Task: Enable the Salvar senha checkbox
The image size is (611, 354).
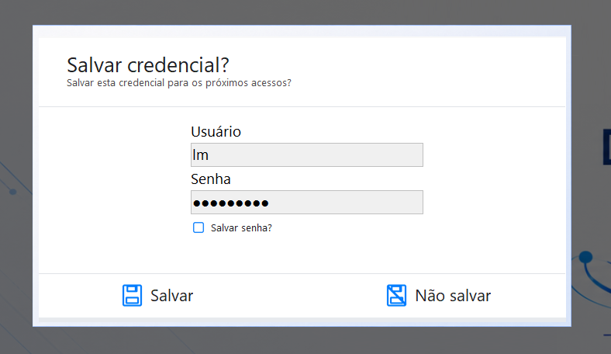Action: (198, 227)
